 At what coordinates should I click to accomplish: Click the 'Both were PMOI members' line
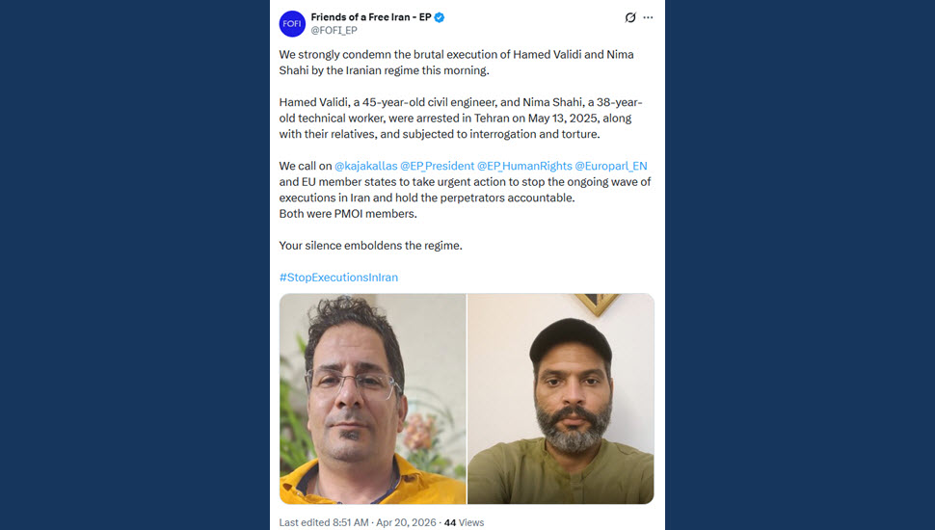[348, 213]
